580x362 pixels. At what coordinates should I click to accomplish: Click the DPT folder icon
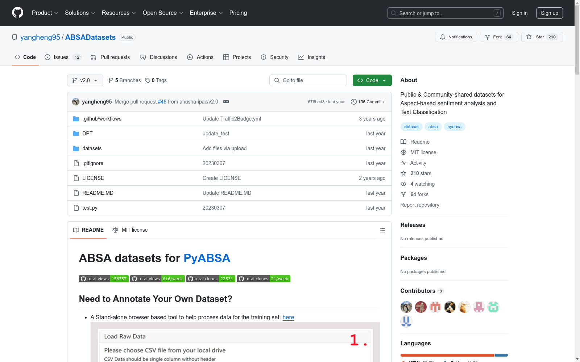tap(76, 134)
